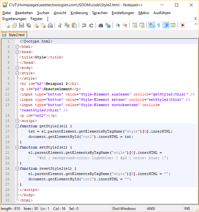Collapse the resetStyle2 function fold
Screen dimensions: 199x212
(x=17, y=168)
